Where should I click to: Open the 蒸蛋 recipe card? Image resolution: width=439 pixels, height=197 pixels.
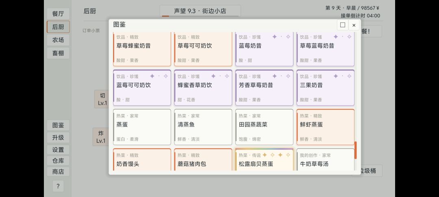142,127
